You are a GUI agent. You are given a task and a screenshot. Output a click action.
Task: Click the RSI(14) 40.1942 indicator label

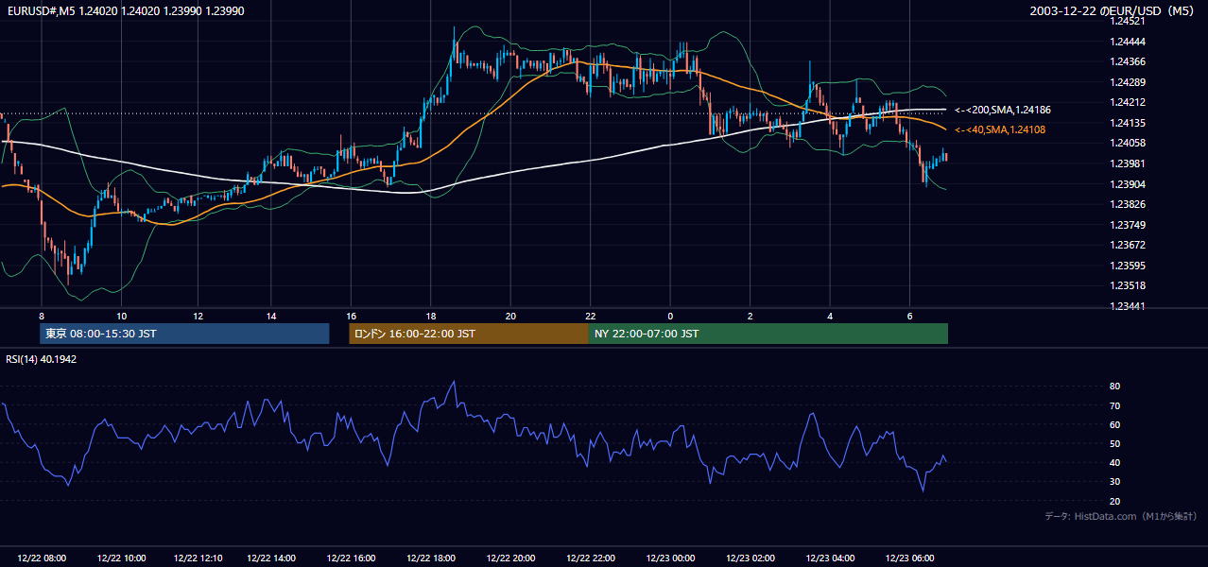pyautogui.click(x=41, y=359)
